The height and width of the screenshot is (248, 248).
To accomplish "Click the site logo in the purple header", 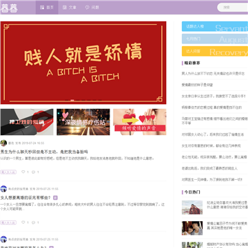I will 9,8.
